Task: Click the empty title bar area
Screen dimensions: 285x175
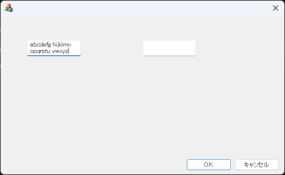Action: click(142, 8)
